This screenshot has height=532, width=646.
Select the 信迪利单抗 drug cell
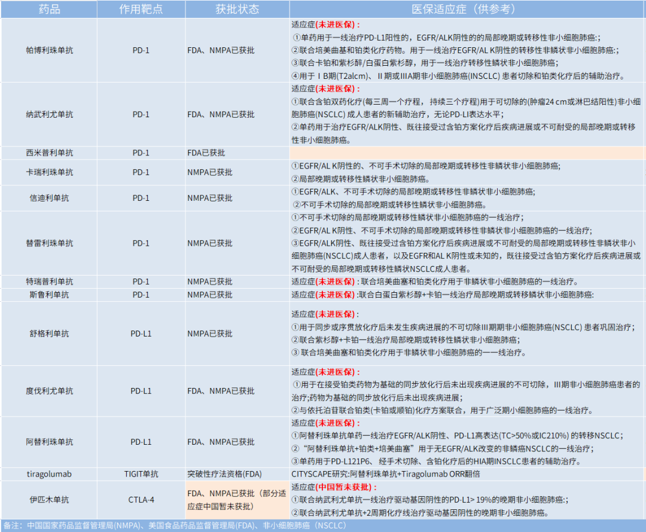coord(49,198)
